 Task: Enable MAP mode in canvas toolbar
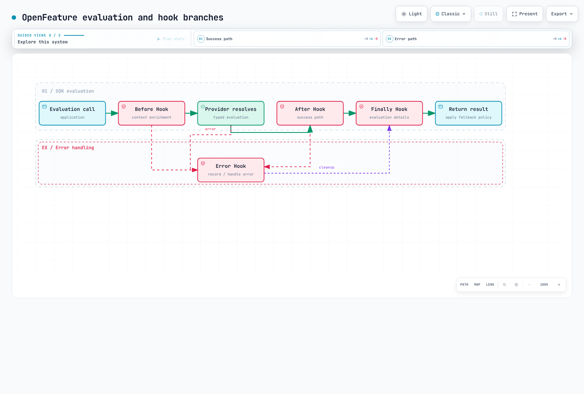coord(477,285)
